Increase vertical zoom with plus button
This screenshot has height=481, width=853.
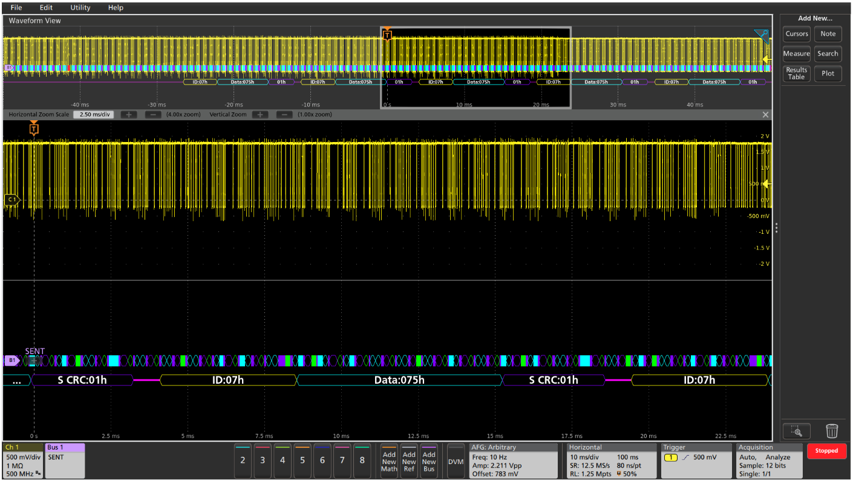260,115
